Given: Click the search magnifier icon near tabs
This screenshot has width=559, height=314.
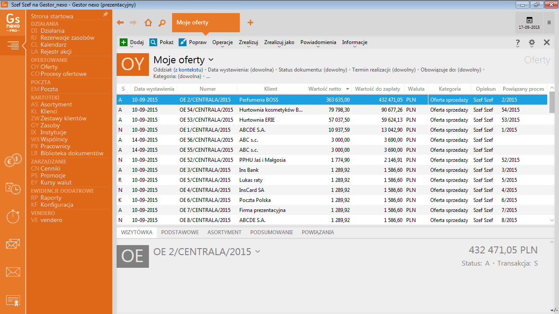Looking at the screenshot, I should tap(162, 23).
